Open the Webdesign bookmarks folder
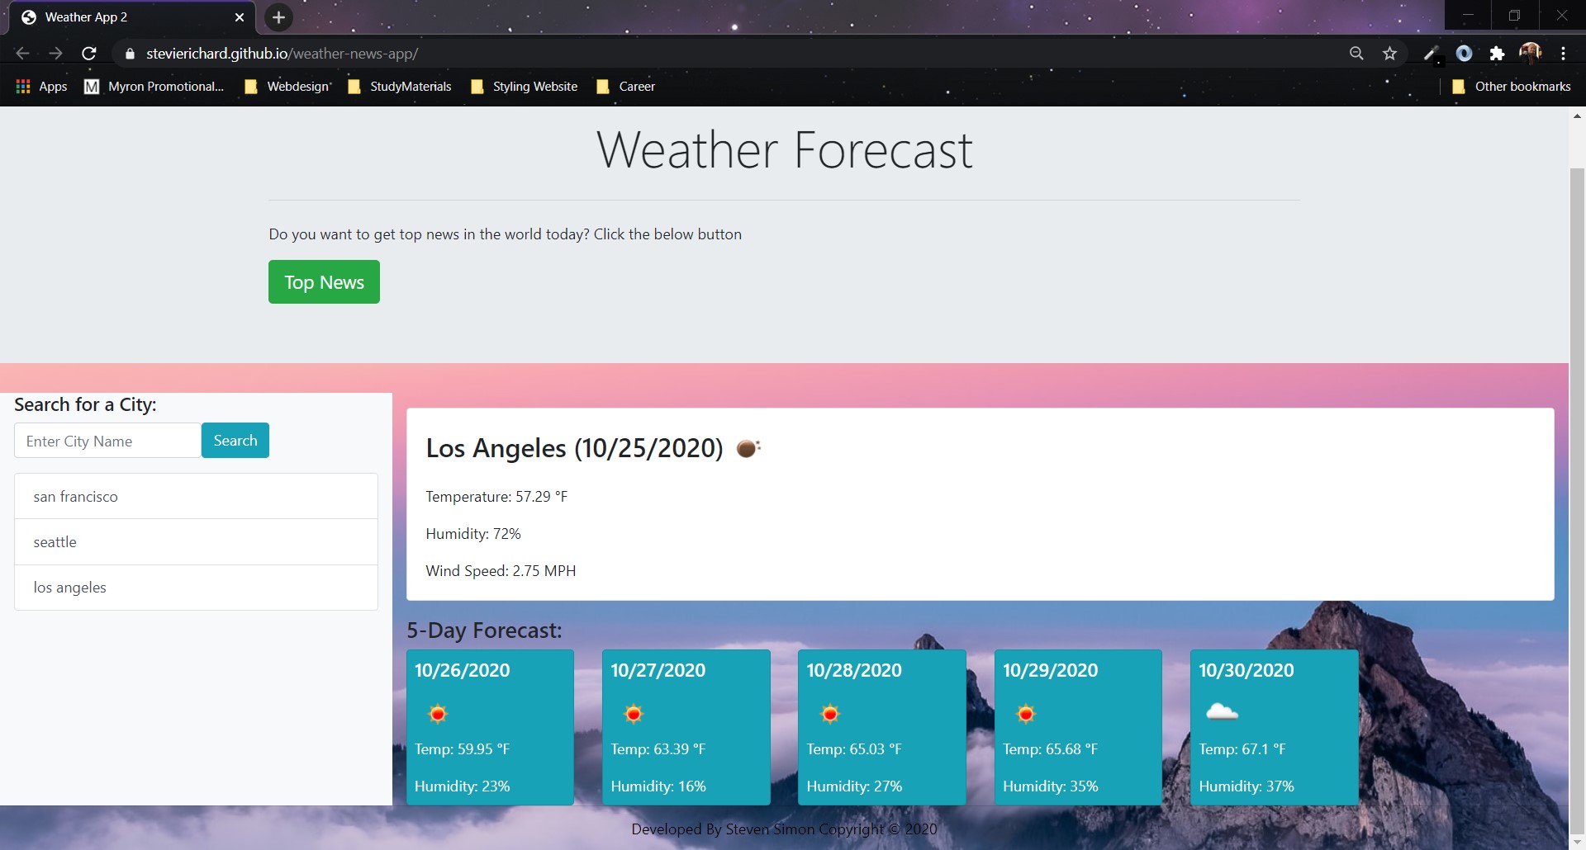This screenshot has height=850, width=1586. pyautogui.click(x=287, y=87)
